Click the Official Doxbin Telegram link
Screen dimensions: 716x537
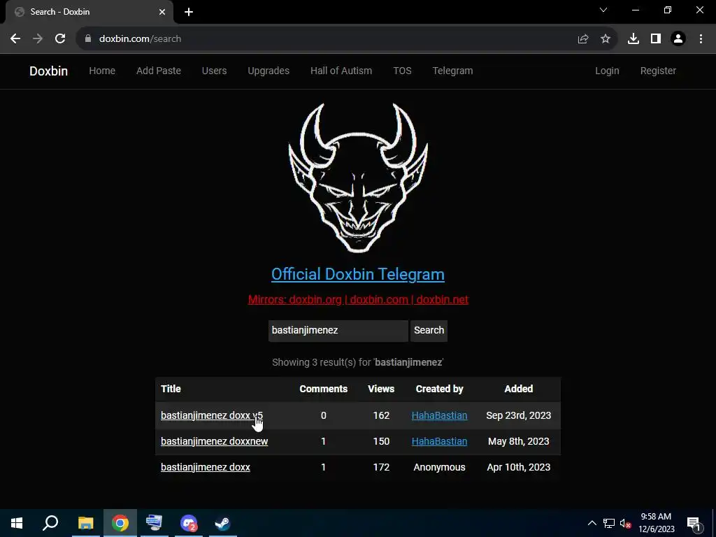[357, 274]
